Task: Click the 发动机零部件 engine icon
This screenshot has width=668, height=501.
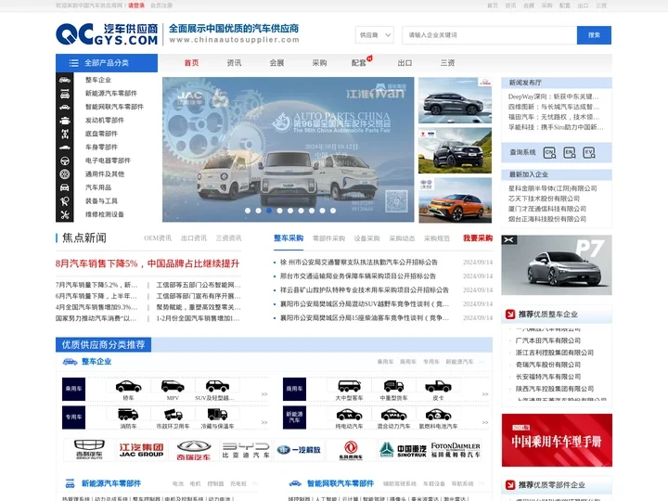Action: coord(65,120)
